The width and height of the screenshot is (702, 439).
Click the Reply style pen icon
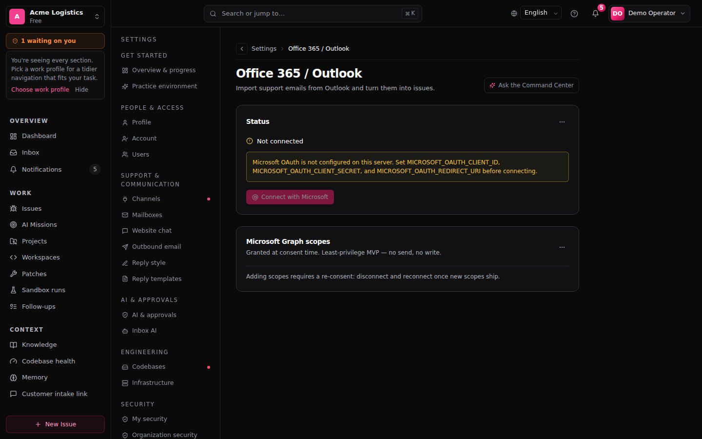[125, 263]
